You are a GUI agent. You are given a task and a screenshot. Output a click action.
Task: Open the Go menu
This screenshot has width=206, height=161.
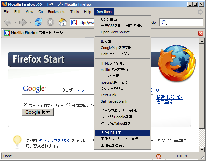pyautogui.click(x=41, y=12)
